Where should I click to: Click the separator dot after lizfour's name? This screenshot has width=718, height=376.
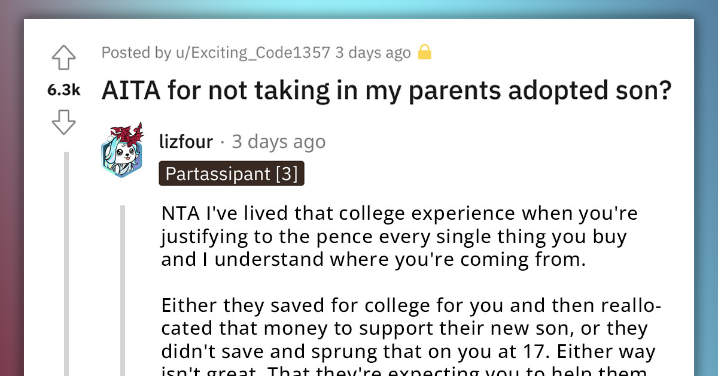click(x=222, y=142)
